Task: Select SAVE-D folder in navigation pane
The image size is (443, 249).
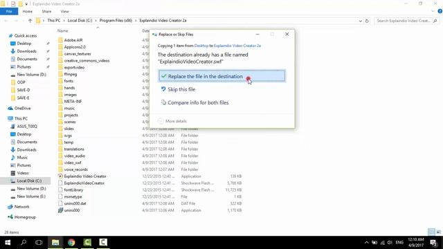Action: [x=23, y=90]
